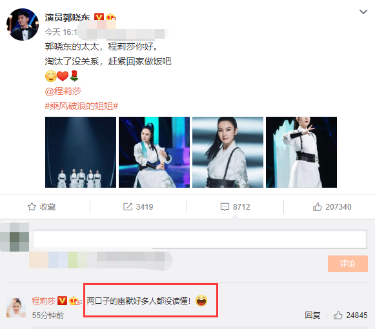This screenshot has height=329, width=375.
Task: Click the orange V verified badge beside 演员郭晓东
Action: click(99, 17)
